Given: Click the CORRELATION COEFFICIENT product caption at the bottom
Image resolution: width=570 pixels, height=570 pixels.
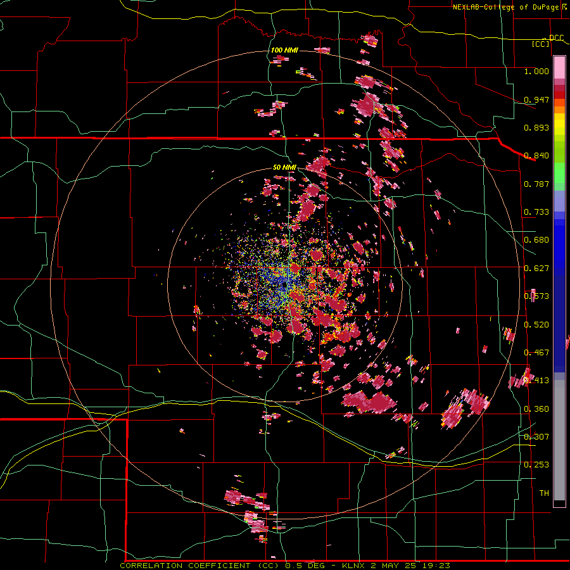Looking at the screenshot, I should 284,566.
